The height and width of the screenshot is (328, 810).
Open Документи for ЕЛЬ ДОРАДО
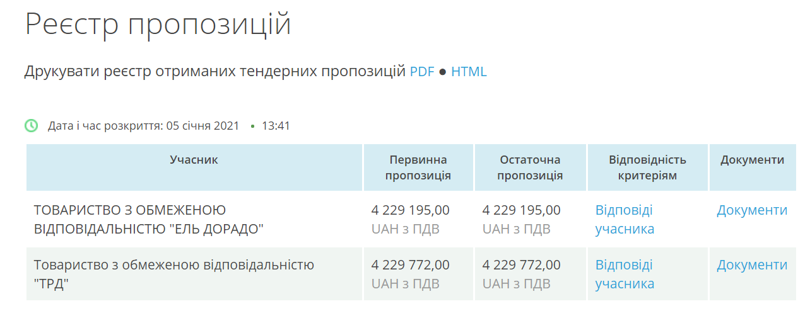pyautogui.click(x=752, y=210)
